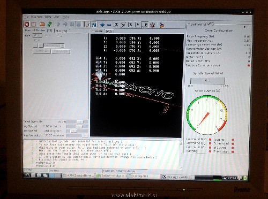Step the program using the step icon
The image size is (268, 199).
click(65, 24)
